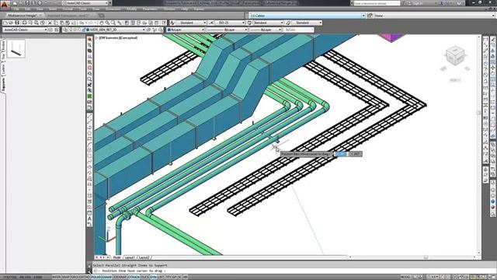Select the Pan hand tool
497x280 pixels.
click(102, 23)
